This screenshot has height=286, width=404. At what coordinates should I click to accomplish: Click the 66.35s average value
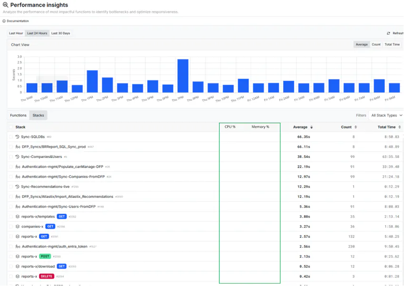coord(304,137)
